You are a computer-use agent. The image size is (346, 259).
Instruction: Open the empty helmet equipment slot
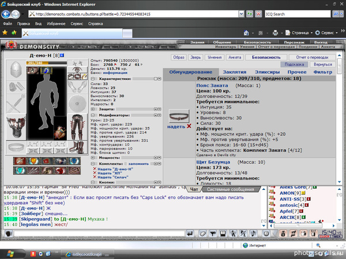click(16, 70)
